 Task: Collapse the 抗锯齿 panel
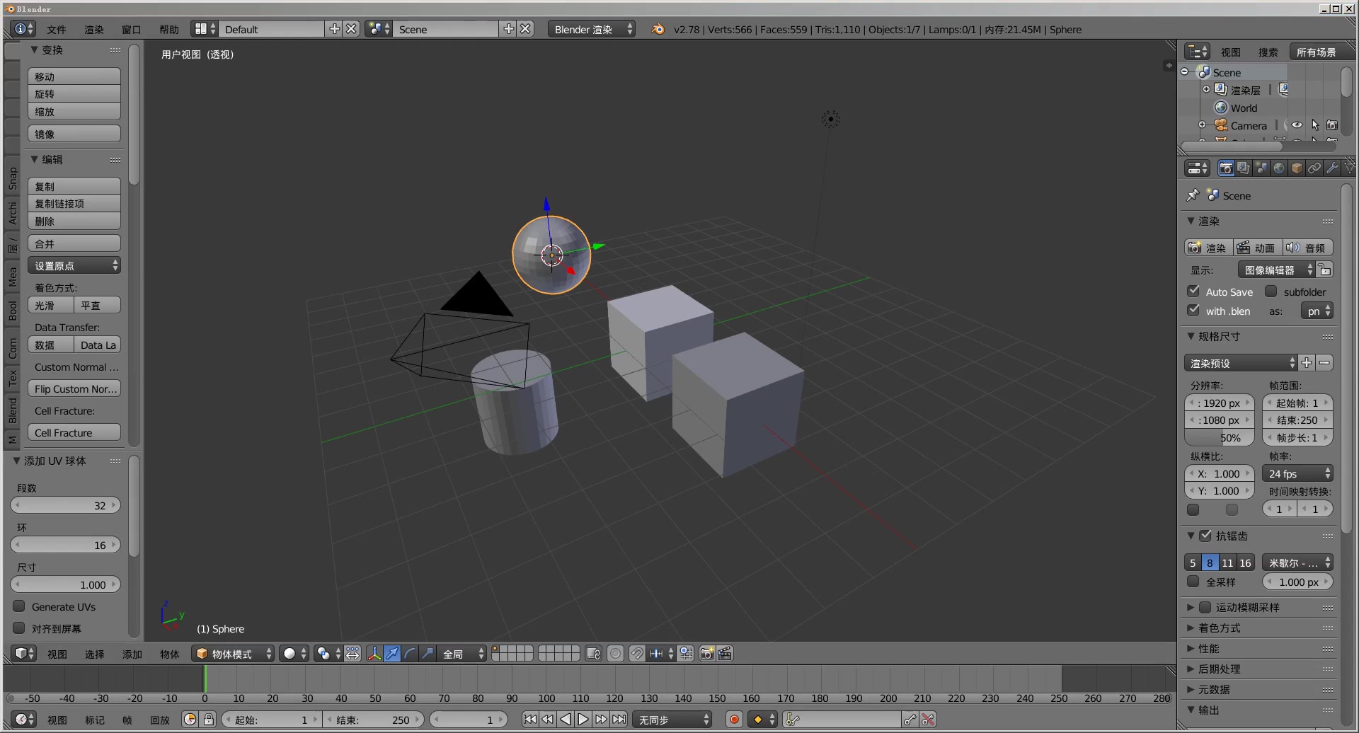1192,536
